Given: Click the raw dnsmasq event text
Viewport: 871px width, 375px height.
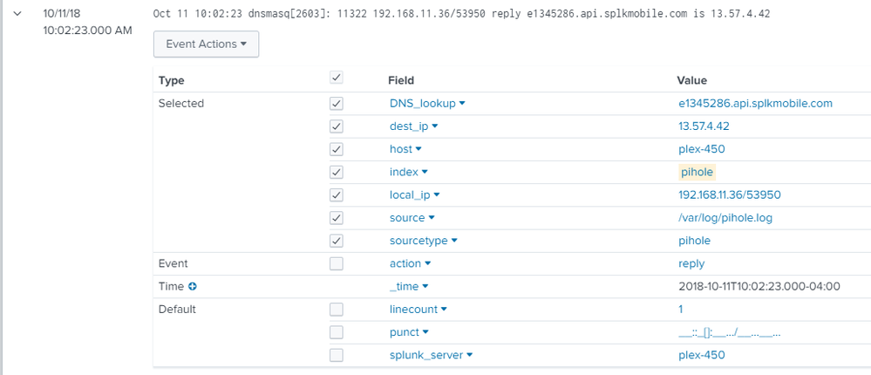Looking at the screenshot, I should tap(461, 14).
